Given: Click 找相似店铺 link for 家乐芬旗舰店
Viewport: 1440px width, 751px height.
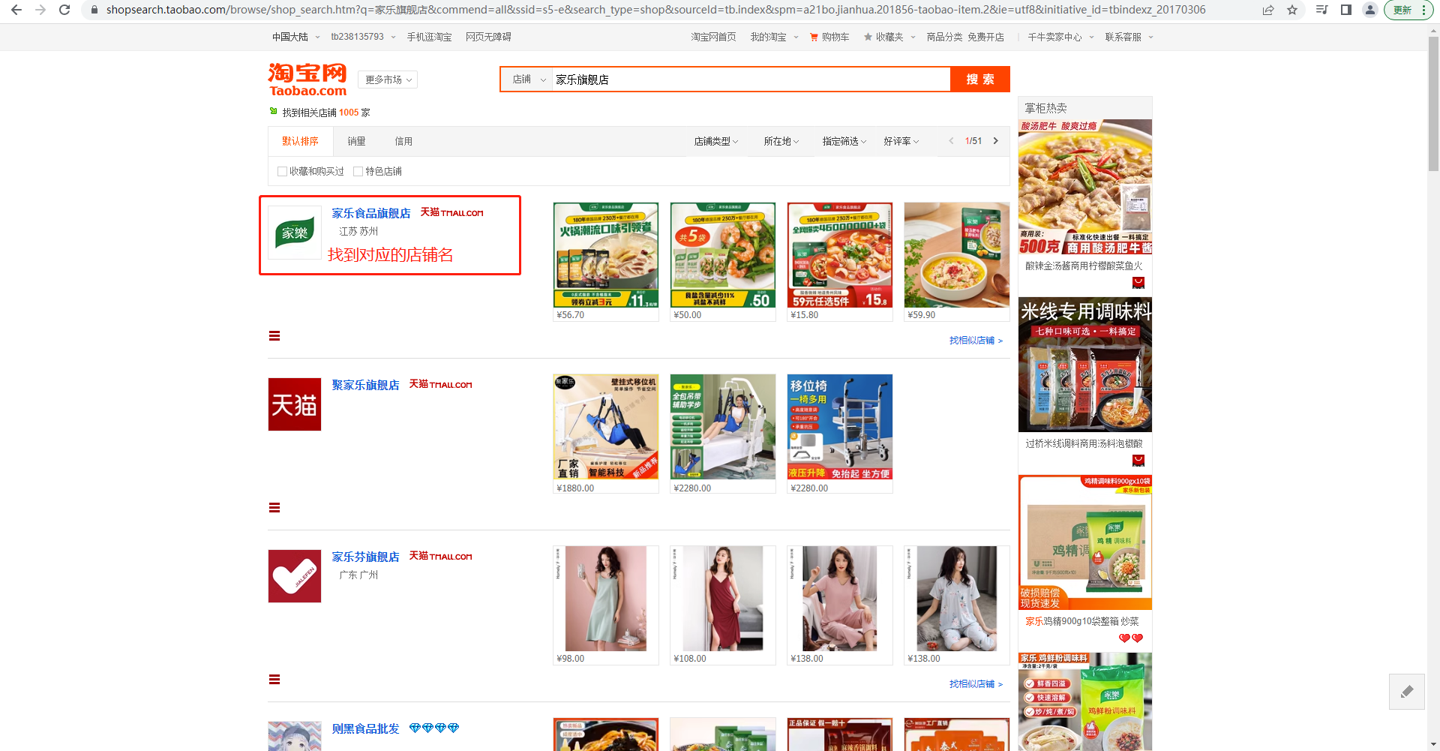Looking at the screenshot, I should [x=976, y=684].
